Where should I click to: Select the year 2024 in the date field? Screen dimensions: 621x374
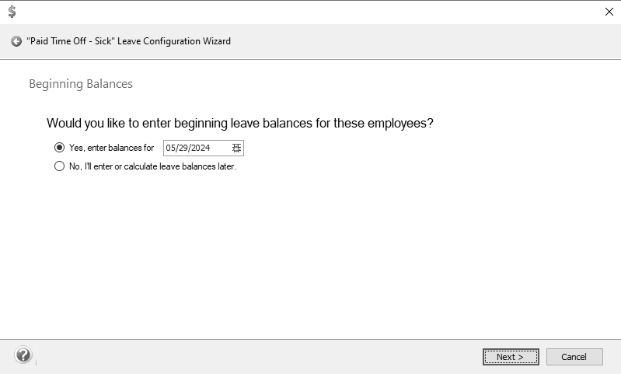201,148
